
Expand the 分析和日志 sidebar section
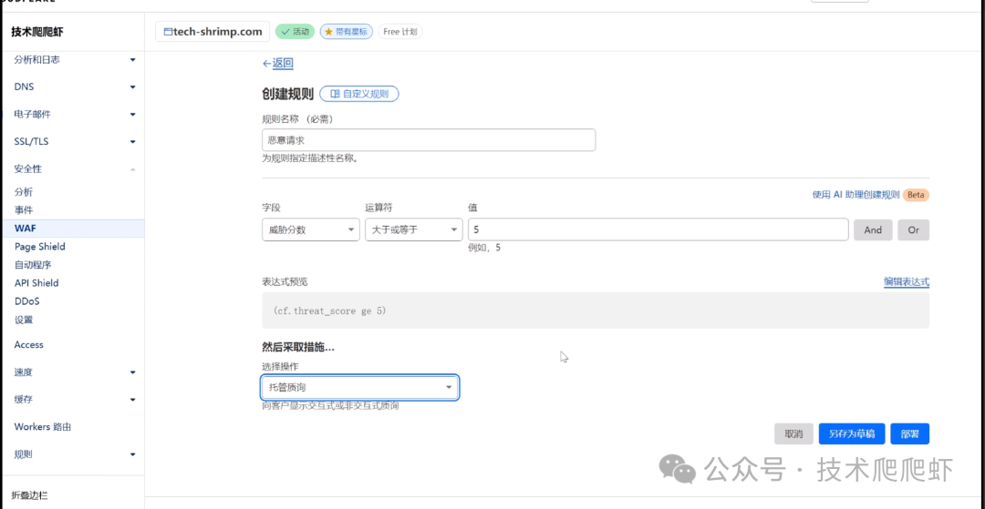(74, 59)
